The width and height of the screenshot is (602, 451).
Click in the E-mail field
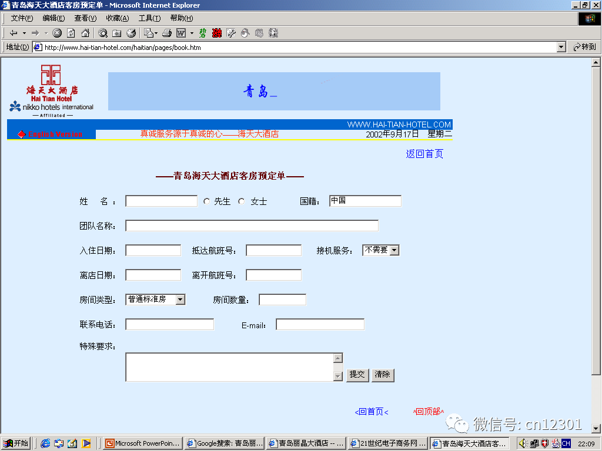[320, 324]
